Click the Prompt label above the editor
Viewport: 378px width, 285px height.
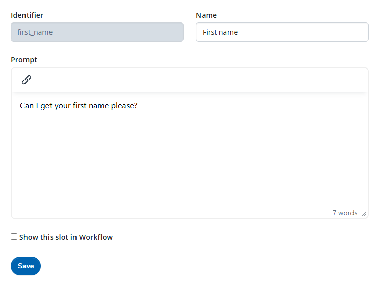click(x=24, y=60)
